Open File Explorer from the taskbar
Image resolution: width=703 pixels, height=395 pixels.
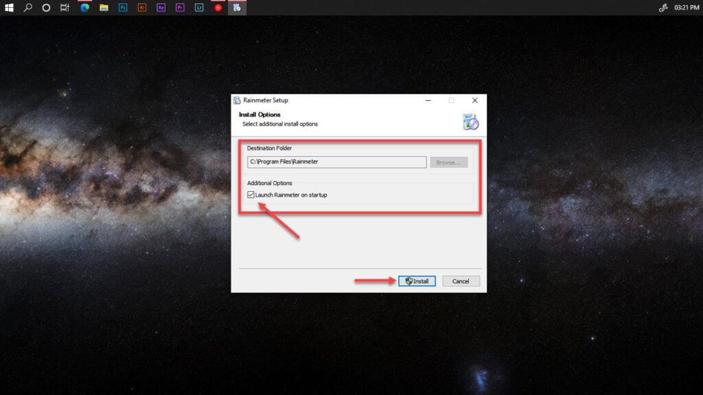104,8
